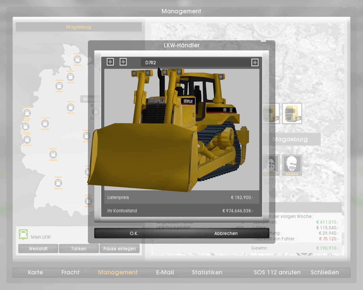Select the red fuel cost € 75,120.-
Screen dimensions: 363x290
tap(329, 239)
